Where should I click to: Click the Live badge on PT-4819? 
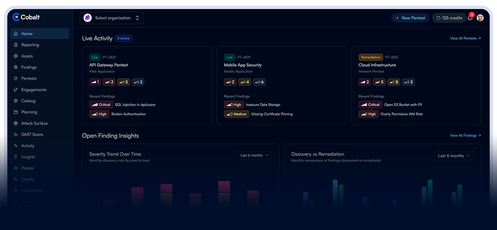tap(230, 57)
